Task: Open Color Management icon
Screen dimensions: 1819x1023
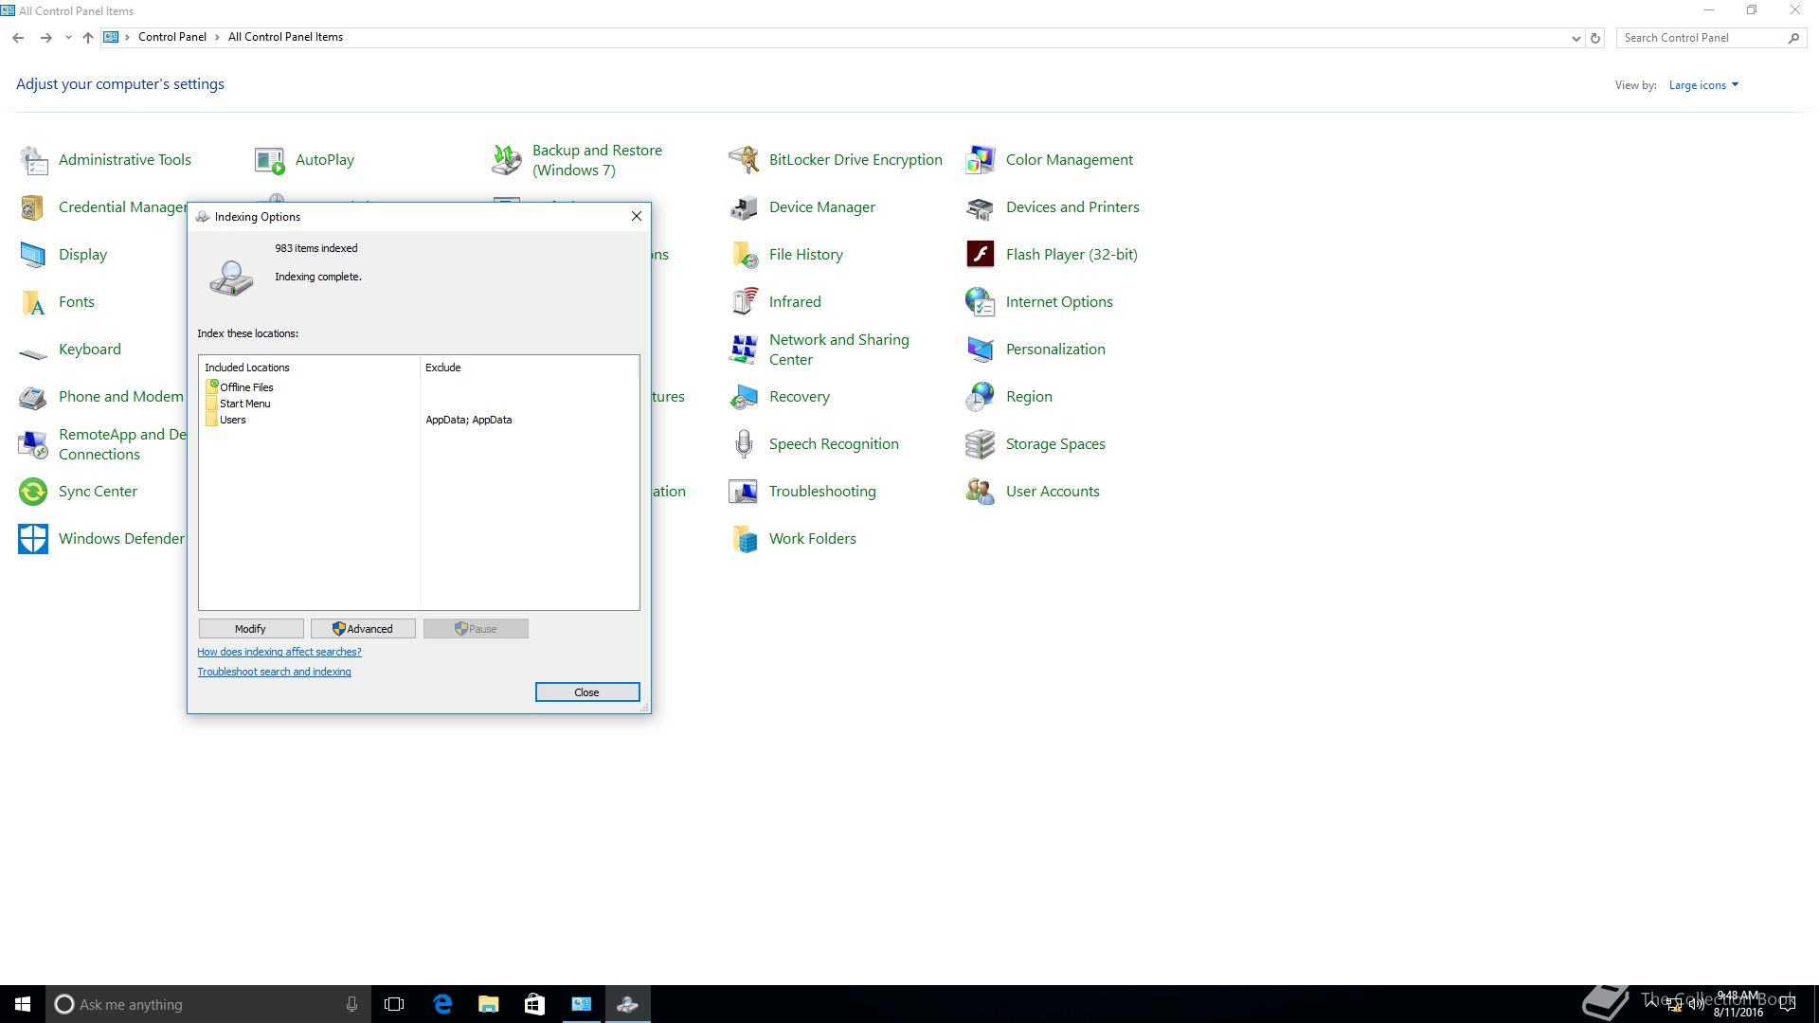Action: pyautogui.click(x=981, y=160)
